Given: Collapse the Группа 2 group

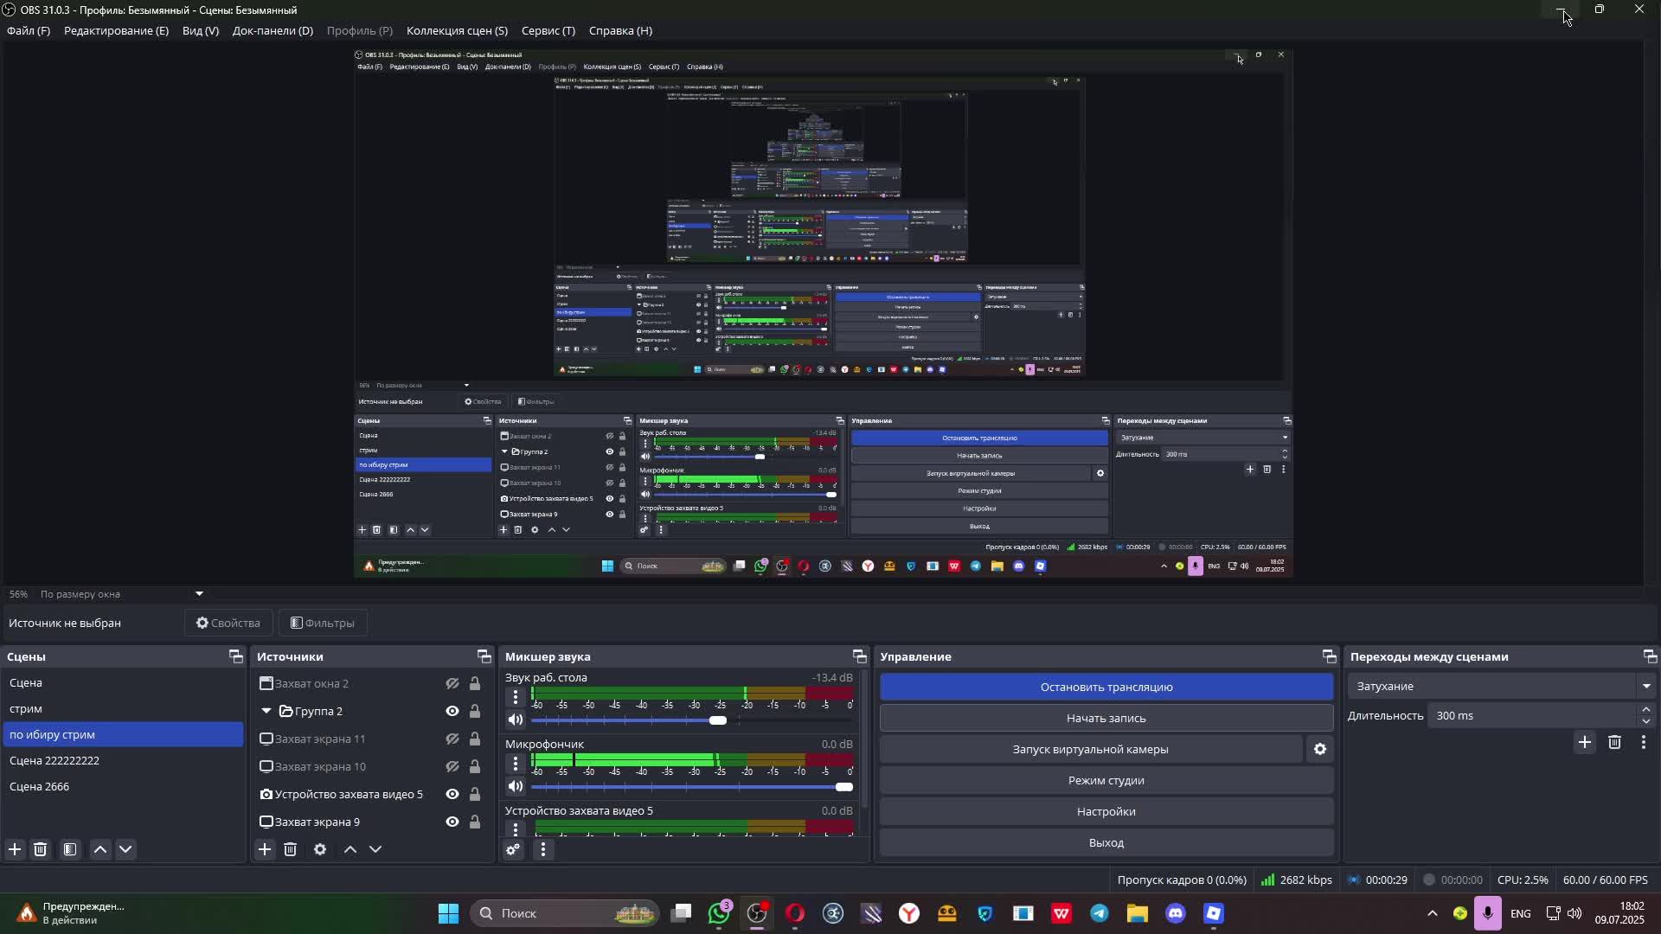Looking at the screenshot, I should (266, 712).
